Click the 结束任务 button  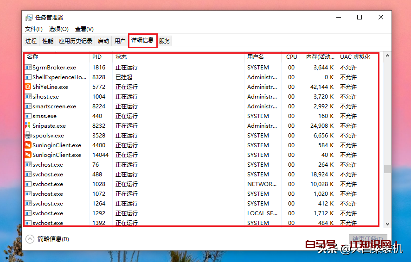click(x=367, y=239)
